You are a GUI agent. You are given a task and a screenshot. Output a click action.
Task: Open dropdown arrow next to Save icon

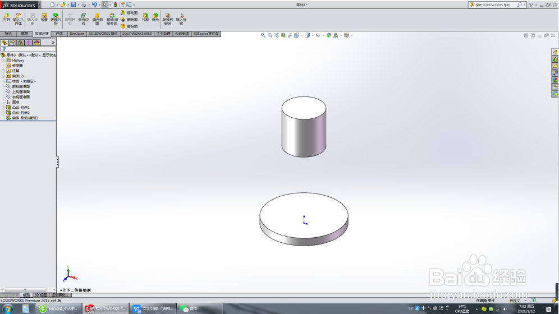coord(79,5)
